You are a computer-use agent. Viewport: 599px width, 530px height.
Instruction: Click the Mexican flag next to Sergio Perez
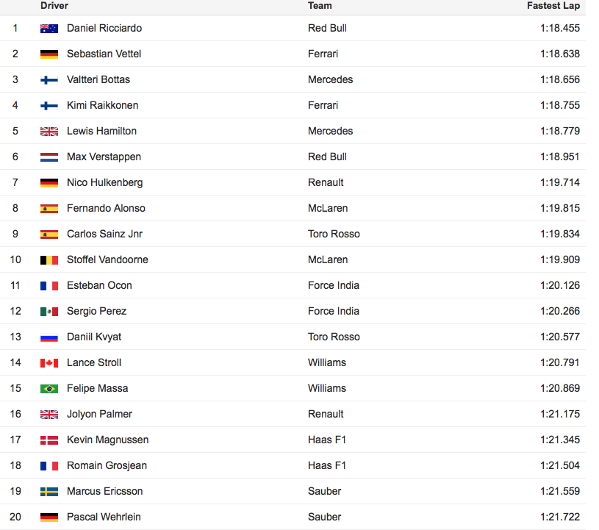tap(49, 312)
